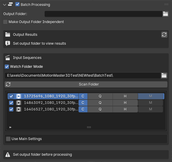
Task: Select M mode for sequence 13725696
Action: coord(150,96)
